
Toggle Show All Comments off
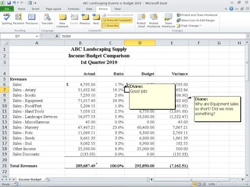point(117,21)
